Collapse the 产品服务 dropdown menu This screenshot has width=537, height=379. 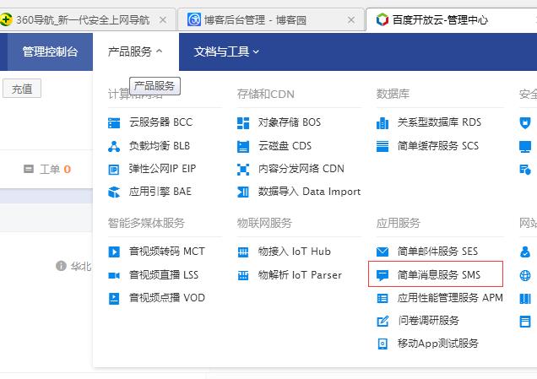(x=135, y=51)
